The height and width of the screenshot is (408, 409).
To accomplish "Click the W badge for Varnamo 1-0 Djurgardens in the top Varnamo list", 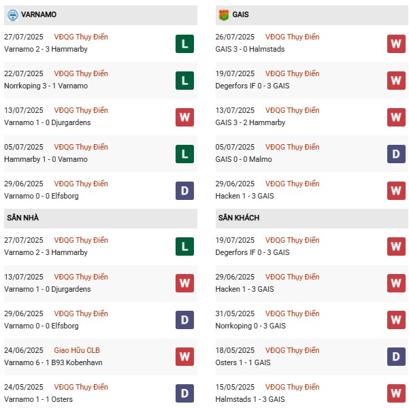I will (184, 117).
